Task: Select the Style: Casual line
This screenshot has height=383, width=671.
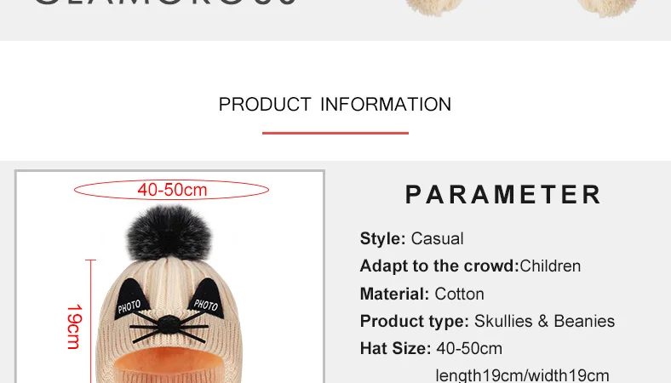Action: [x=411, y=239]
